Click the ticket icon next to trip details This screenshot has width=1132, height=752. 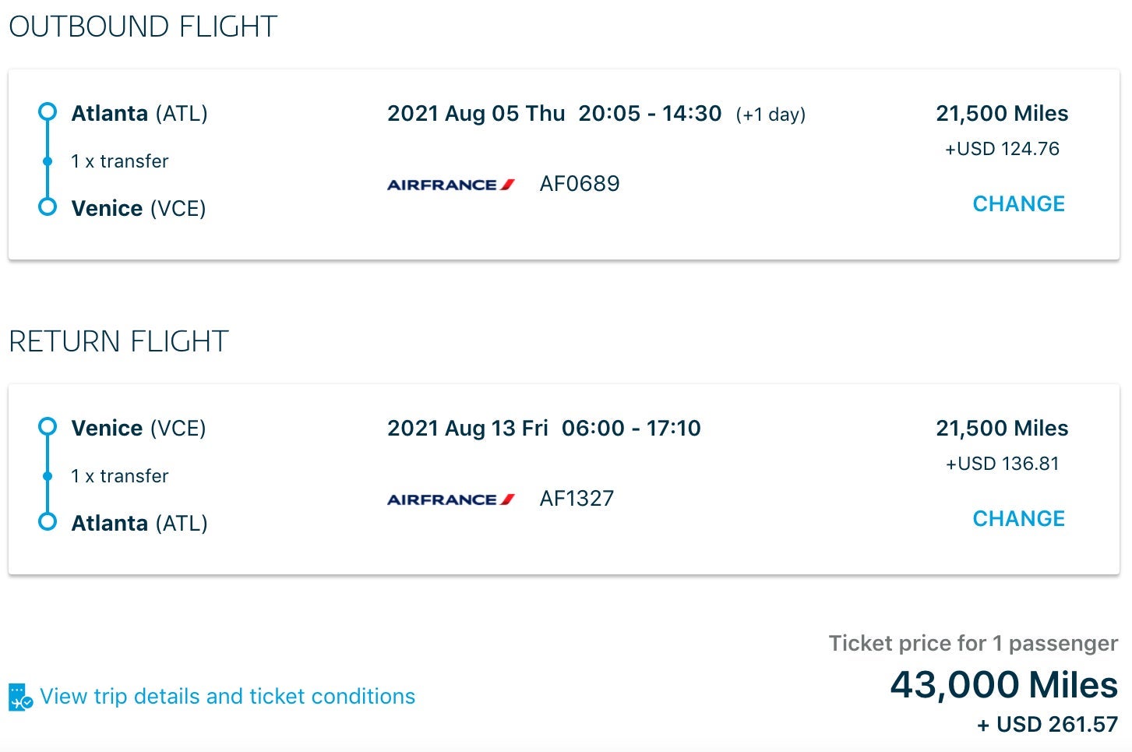pos(19,696)
